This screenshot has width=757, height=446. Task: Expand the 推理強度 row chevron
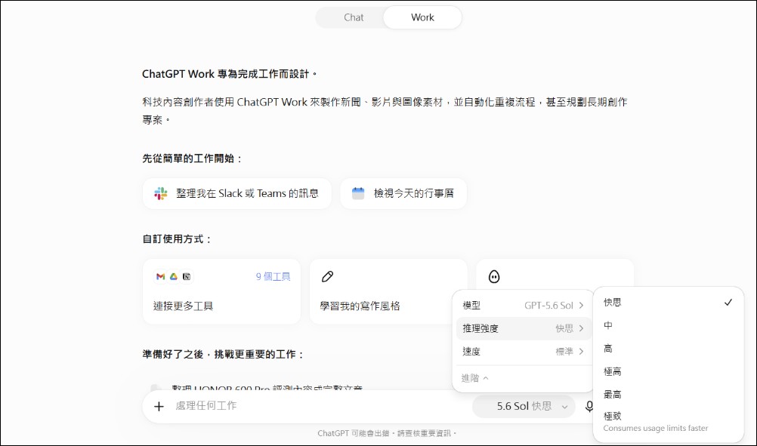click(x=581, y=328)
